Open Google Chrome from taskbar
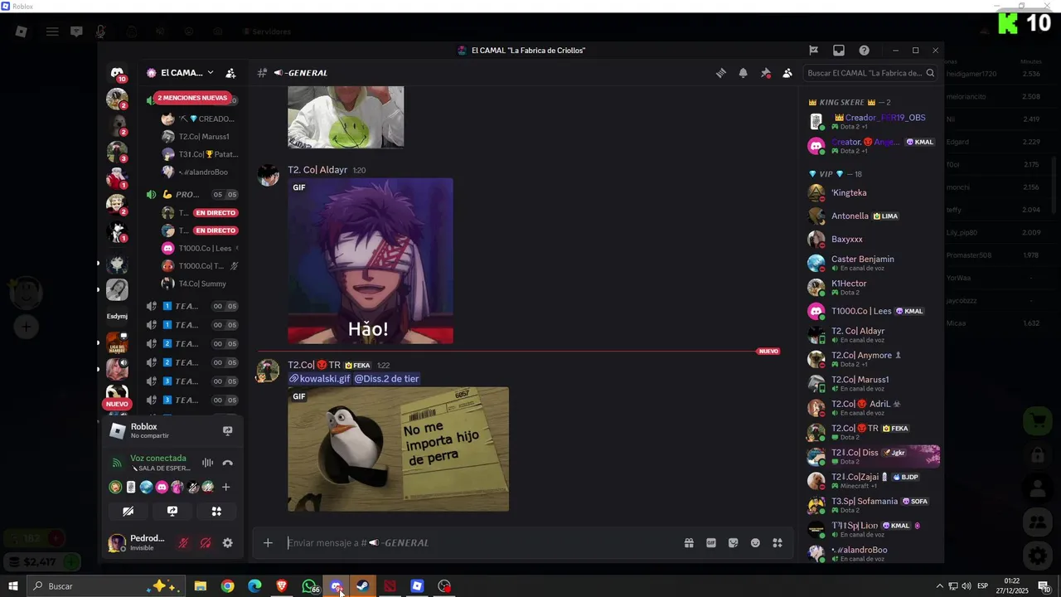This screenshot has height=597, width=1061. coord(227,586)
